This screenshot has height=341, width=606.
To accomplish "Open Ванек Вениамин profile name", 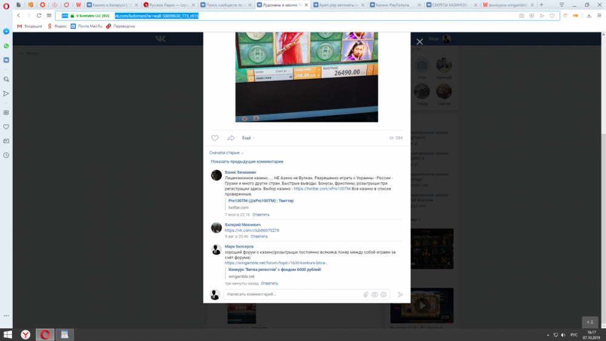I will 241,172.
